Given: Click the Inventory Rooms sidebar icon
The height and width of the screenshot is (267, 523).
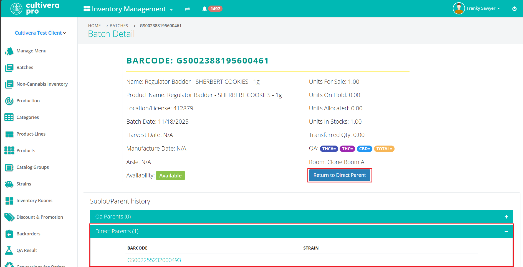Looking at the screenshot, I should (9, 201).
